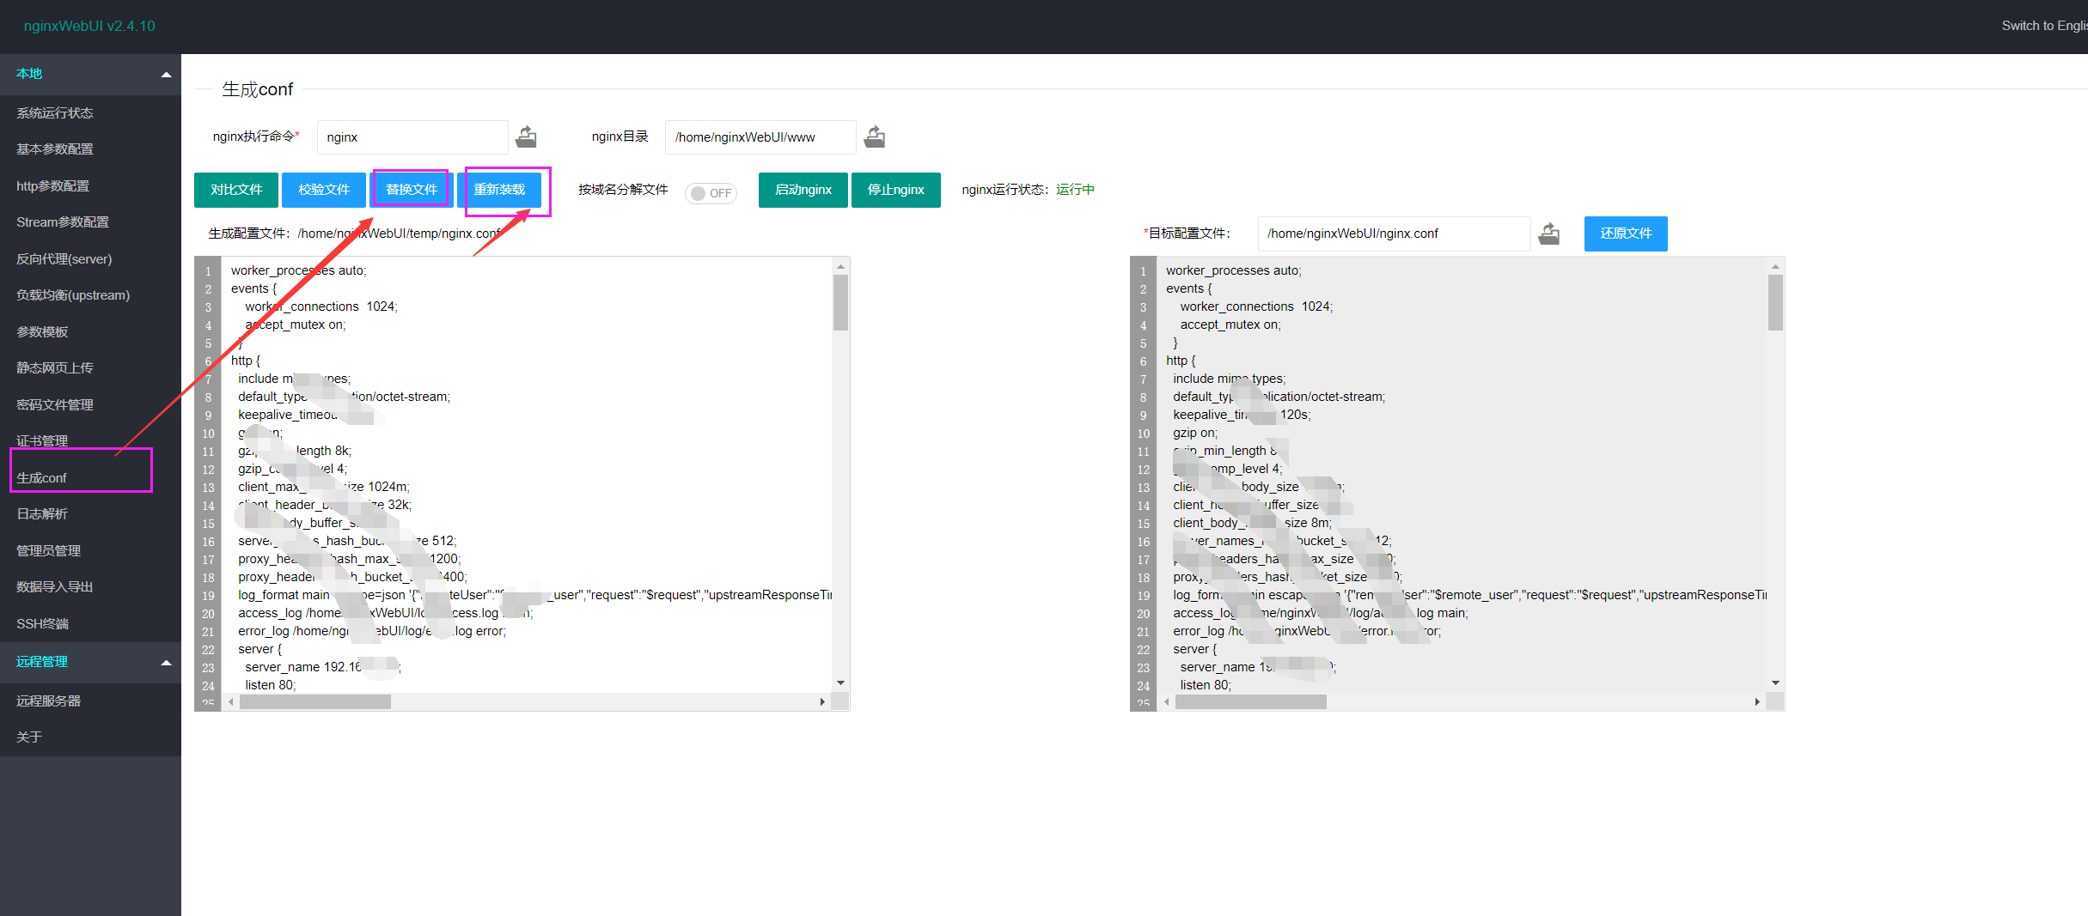The image size is (2088, 916).
Task: Focus the 目标配置文件 path input
Action: click(x=1394, y=234)
